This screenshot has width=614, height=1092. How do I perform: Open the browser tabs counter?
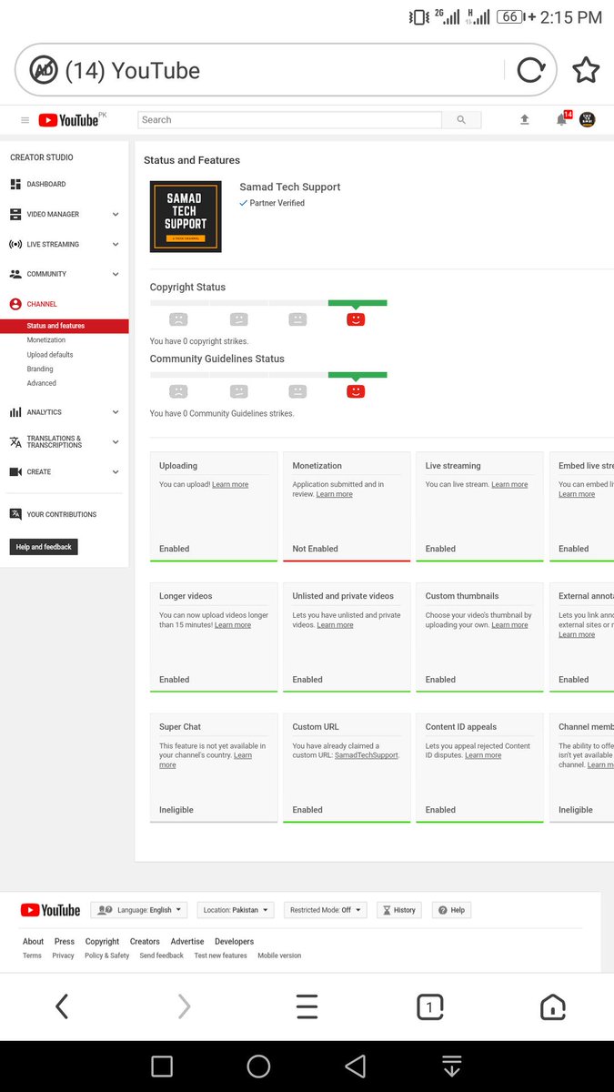(429, 1006)
